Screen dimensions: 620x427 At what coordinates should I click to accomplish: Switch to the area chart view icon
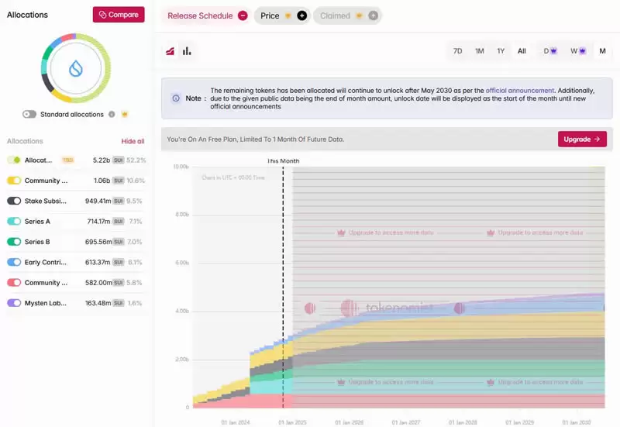[x=170, y=51]
